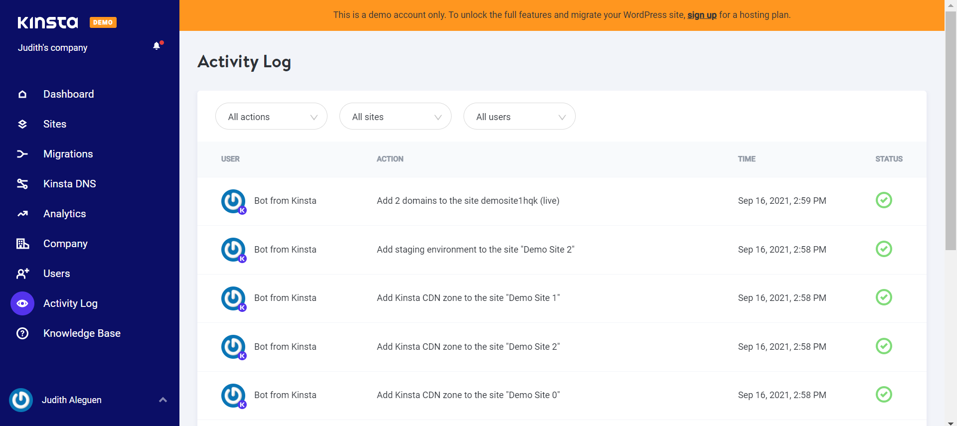
Task: Click the Sites layers icon
Action: click(x=22, y=124)
